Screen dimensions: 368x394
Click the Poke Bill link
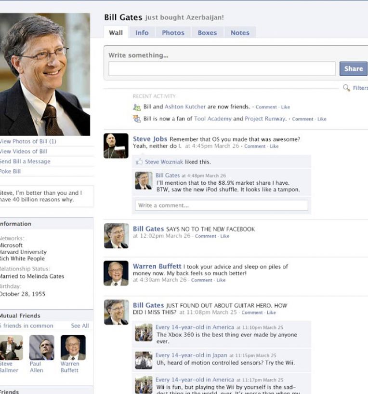10,171
